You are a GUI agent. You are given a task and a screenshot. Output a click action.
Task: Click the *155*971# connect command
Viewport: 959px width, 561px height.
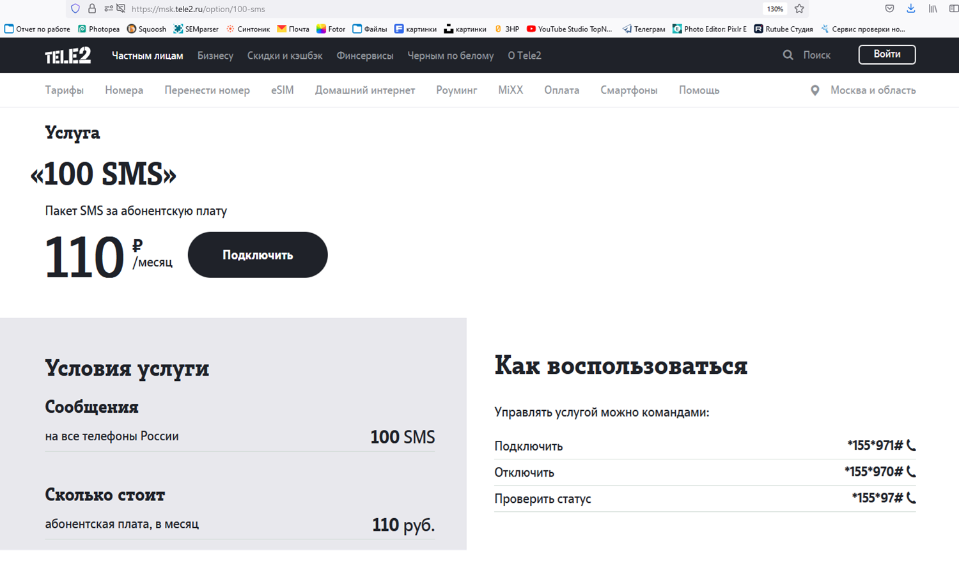[x=875, y=445]
